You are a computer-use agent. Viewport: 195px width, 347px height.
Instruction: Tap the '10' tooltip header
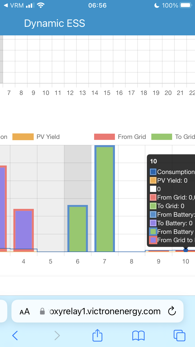pos(153,161)
